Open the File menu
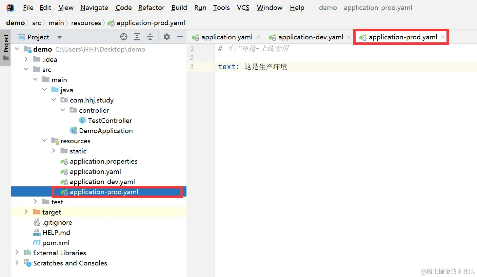The image size is (477, 277). (28, 7)
